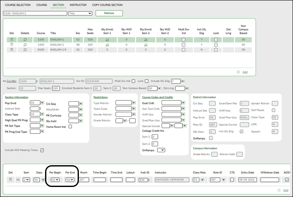Image resolution: width=293 pixels, height=197 pixels.
Task: Open details magnifier for ENGLISH 1 section 02
Action: click(x=25, y=39)
